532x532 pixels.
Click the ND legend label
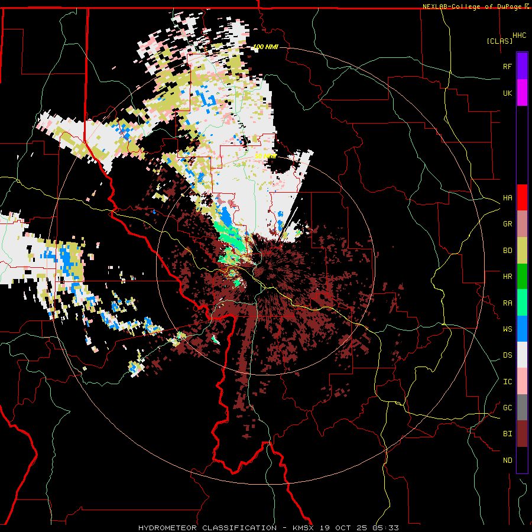[507, 460]
